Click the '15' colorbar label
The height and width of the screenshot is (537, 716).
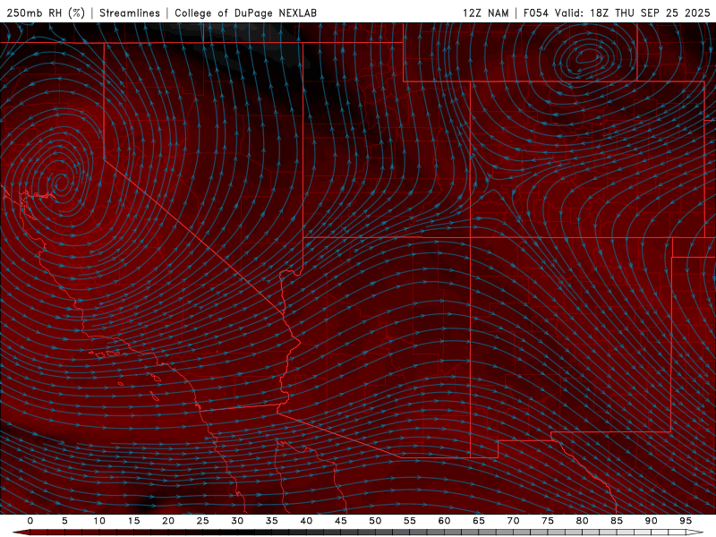133,521
